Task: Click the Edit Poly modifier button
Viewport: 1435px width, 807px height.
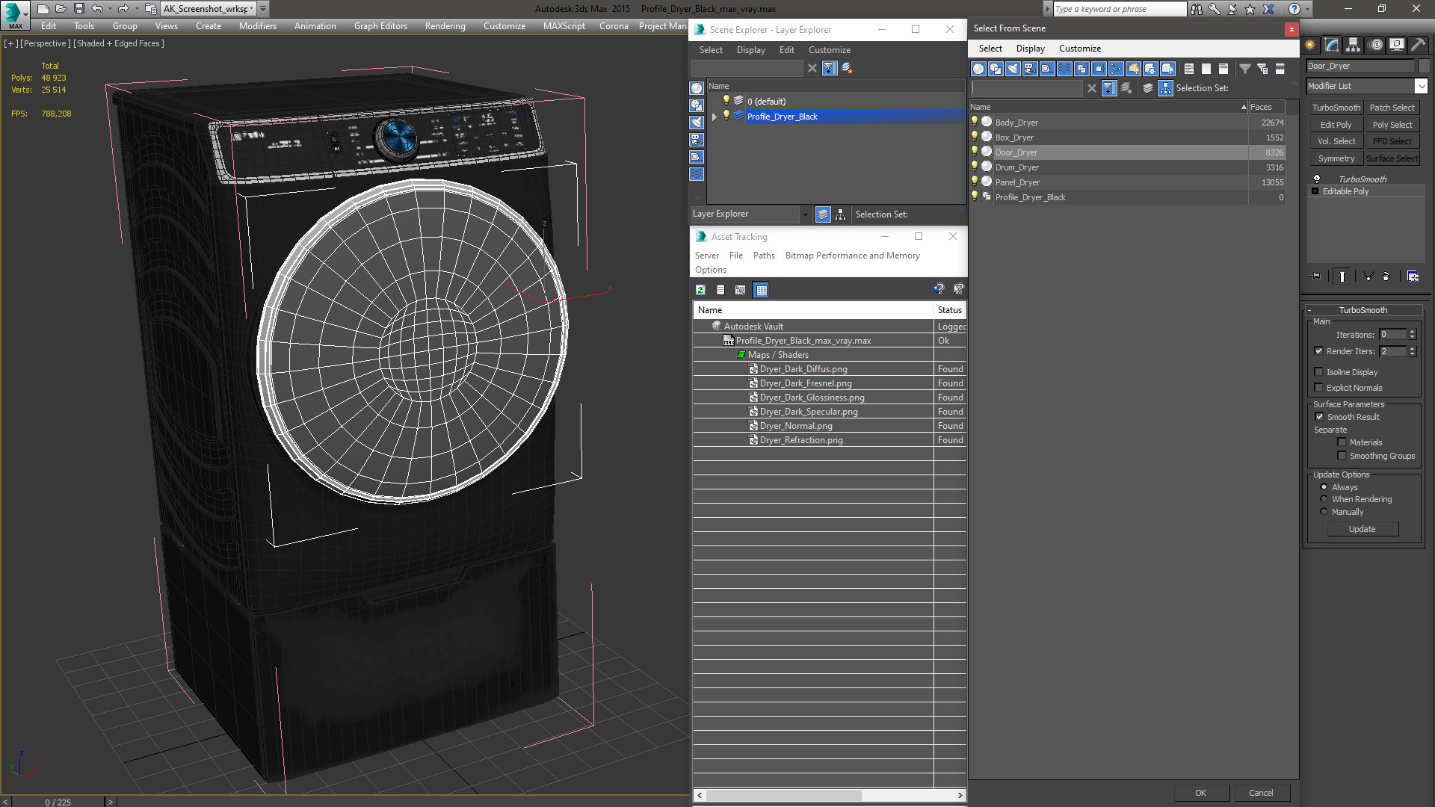Action: point(1336,125)
